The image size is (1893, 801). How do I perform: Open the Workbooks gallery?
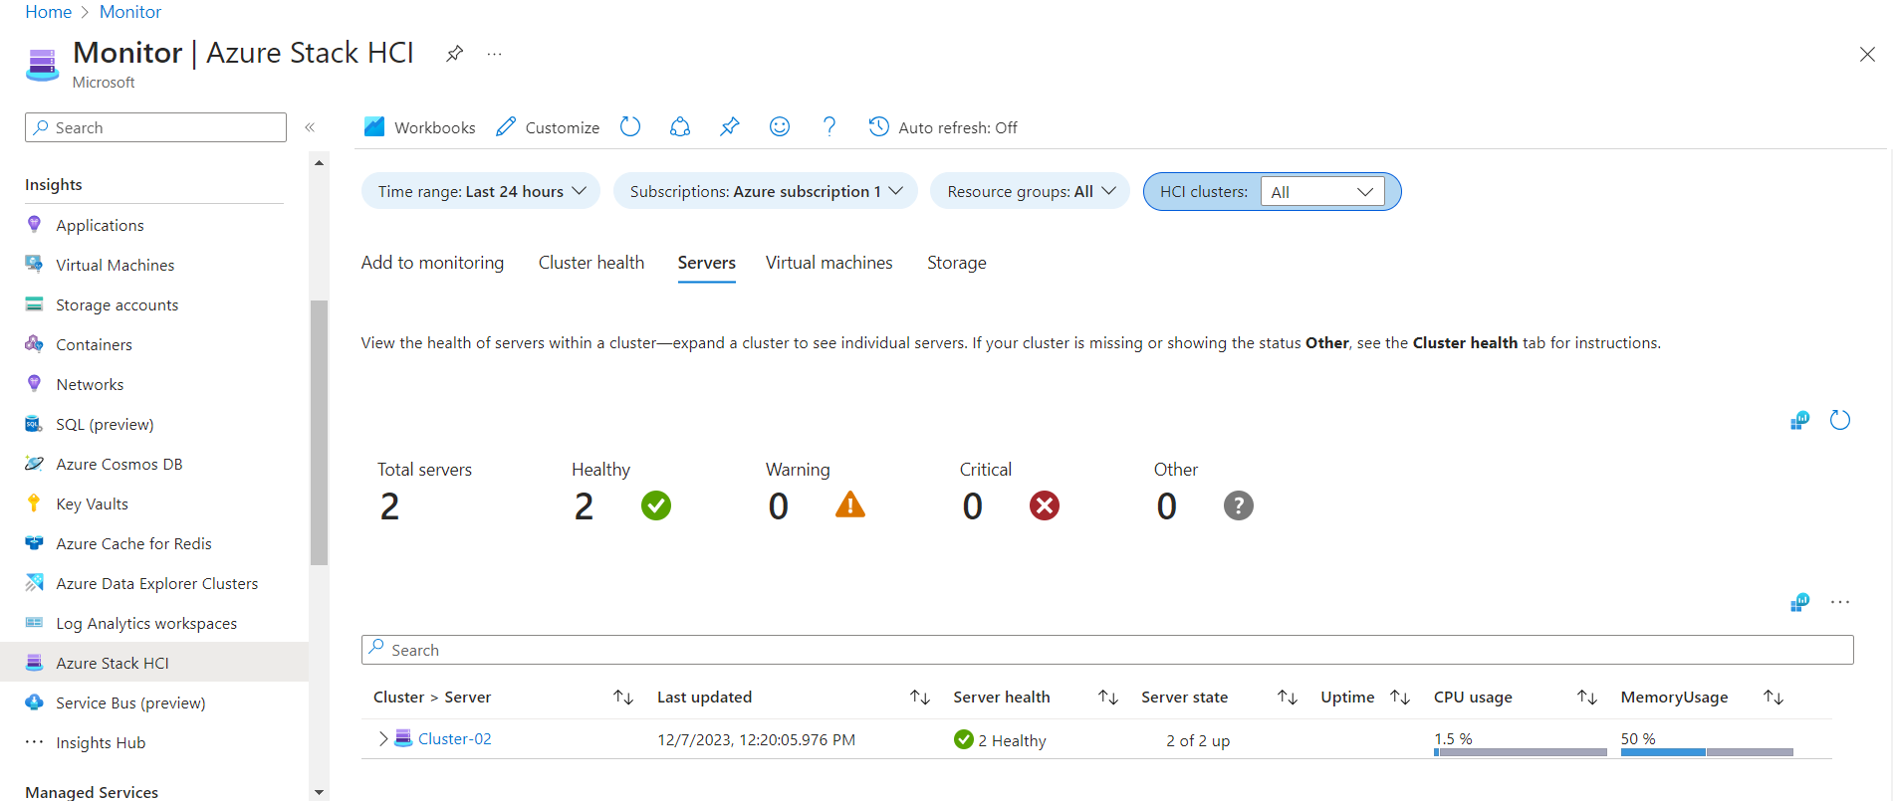(419, 127)
